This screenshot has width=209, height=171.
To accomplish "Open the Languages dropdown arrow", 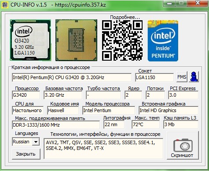I will pos(36,142).
